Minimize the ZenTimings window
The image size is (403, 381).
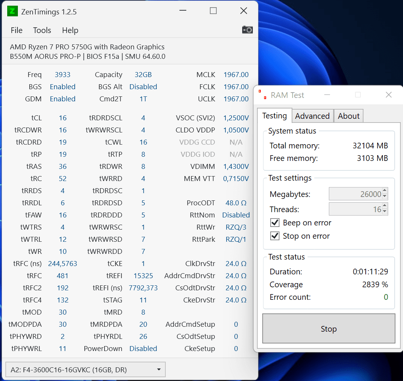click(183, 11)
